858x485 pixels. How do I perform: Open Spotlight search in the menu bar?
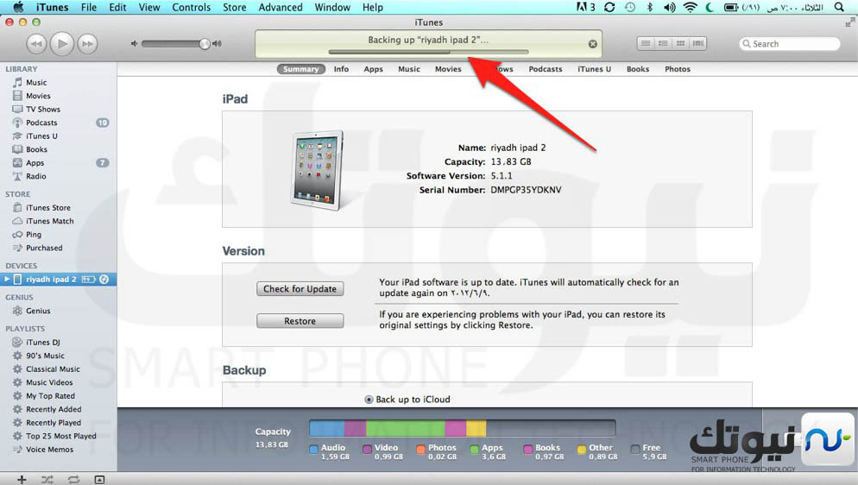tap(839, 7)
